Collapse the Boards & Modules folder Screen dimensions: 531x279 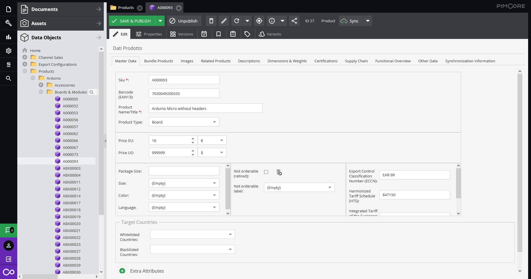coord(41,92)
